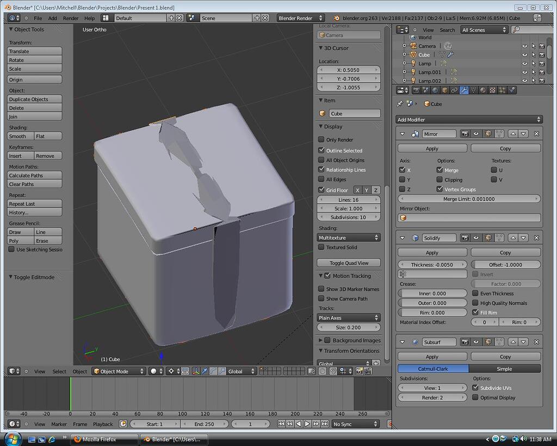Image resolution: width=557 pixels, height=446 pixels.
Task: Open the File menu
Action: click(x=38, y=18)
